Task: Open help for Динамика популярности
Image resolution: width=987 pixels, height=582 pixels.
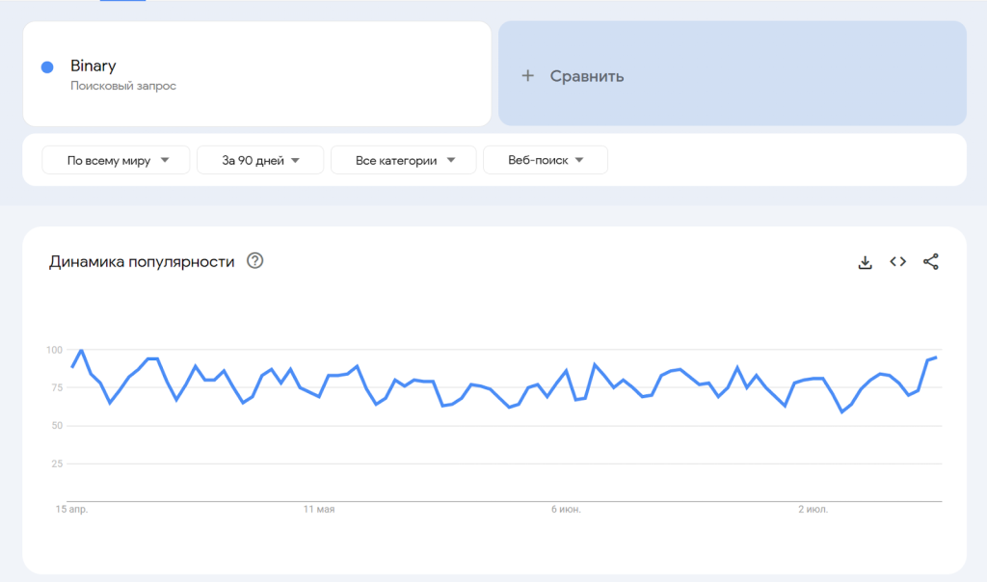Action: pos(254,261)
